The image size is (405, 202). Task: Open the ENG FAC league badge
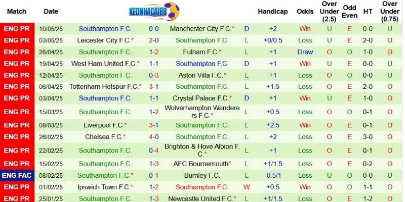[x=17, y=175]
